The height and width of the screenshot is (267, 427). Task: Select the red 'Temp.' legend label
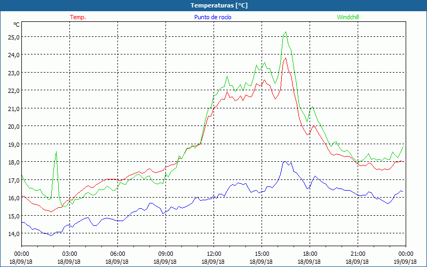pyautogui.click(x=78, y=17)
